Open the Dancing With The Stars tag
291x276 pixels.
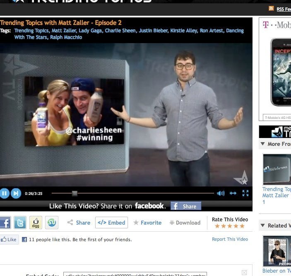[235, 31]
